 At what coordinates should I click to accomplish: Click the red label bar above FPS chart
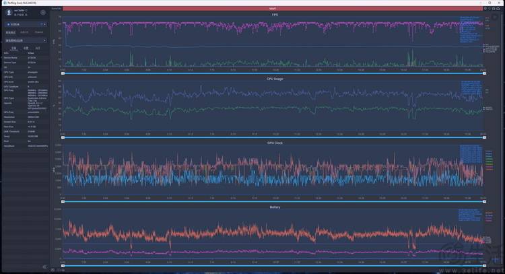(x=273, y=9)
